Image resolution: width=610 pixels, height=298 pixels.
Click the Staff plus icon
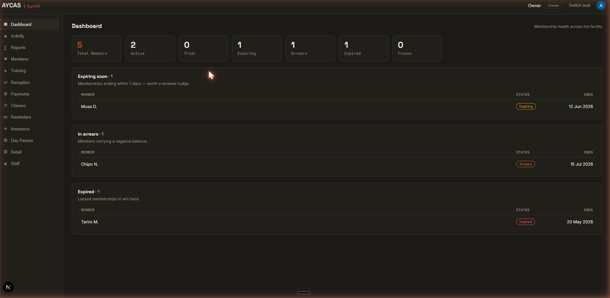click(x=5, y=164)
